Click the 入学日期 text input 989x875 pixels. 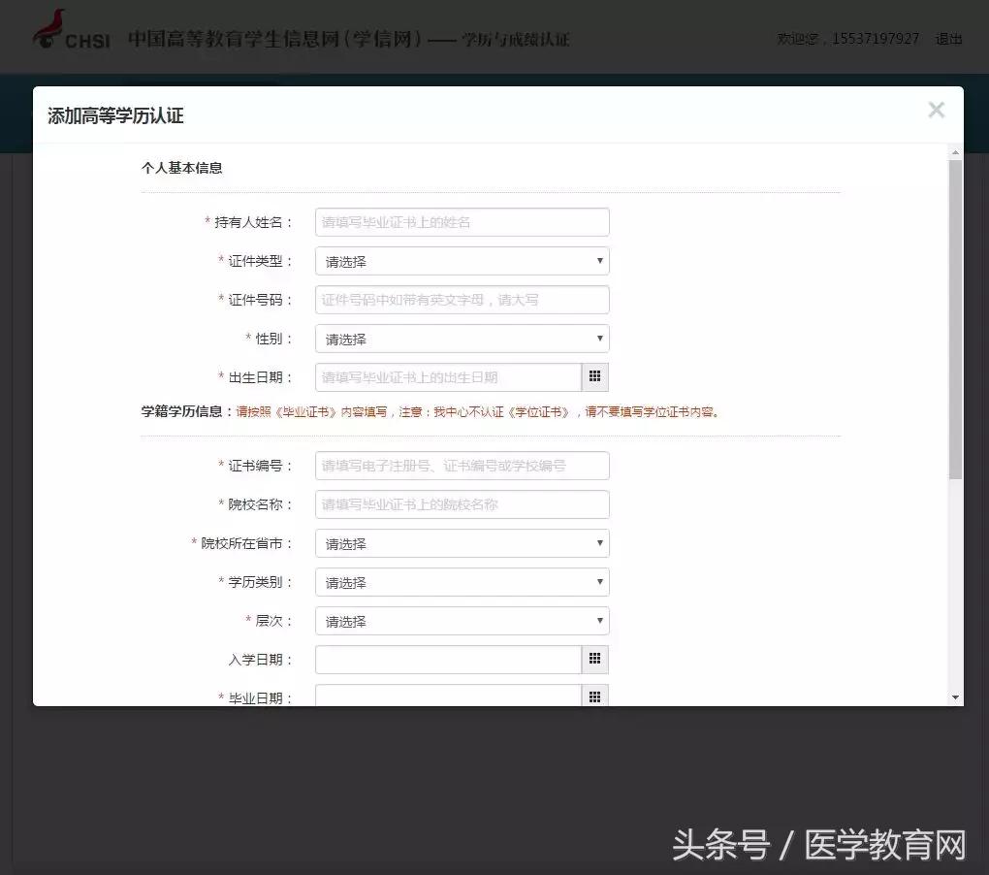pyautogui.click(x=446, y=659)
